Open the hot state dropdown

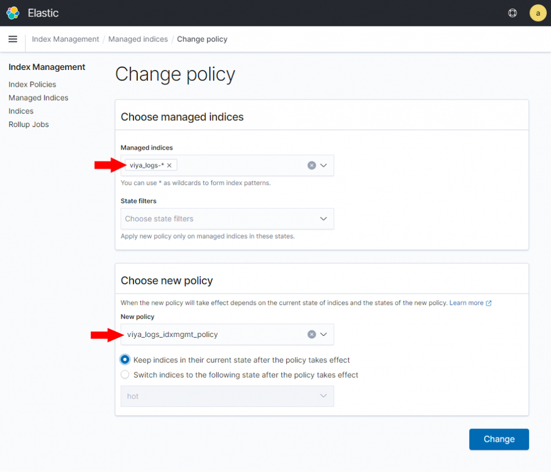(x=227, y=396)
